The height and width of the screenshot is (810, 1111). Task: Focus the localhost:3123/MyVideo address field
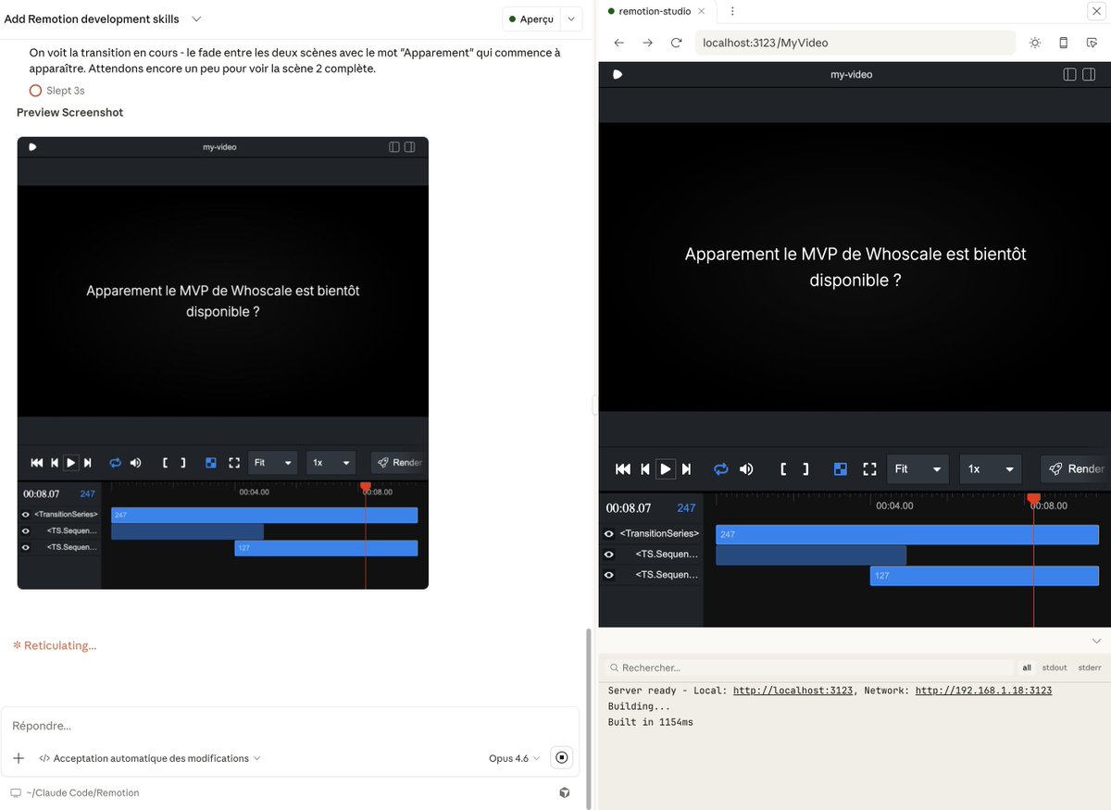(855, 43)
